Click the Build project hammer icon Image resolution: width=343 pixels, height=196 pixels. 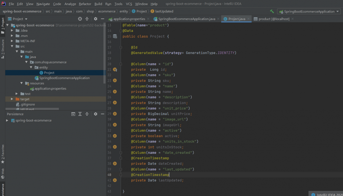(272, 11)
